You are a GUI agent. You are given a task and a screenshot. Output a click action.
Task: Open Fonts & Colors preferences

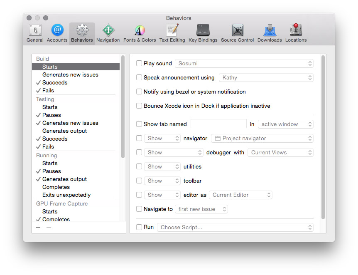140,33
